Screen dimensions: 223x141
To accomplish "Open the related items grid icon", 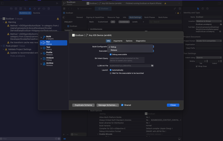I will click(x=64, y=8).
